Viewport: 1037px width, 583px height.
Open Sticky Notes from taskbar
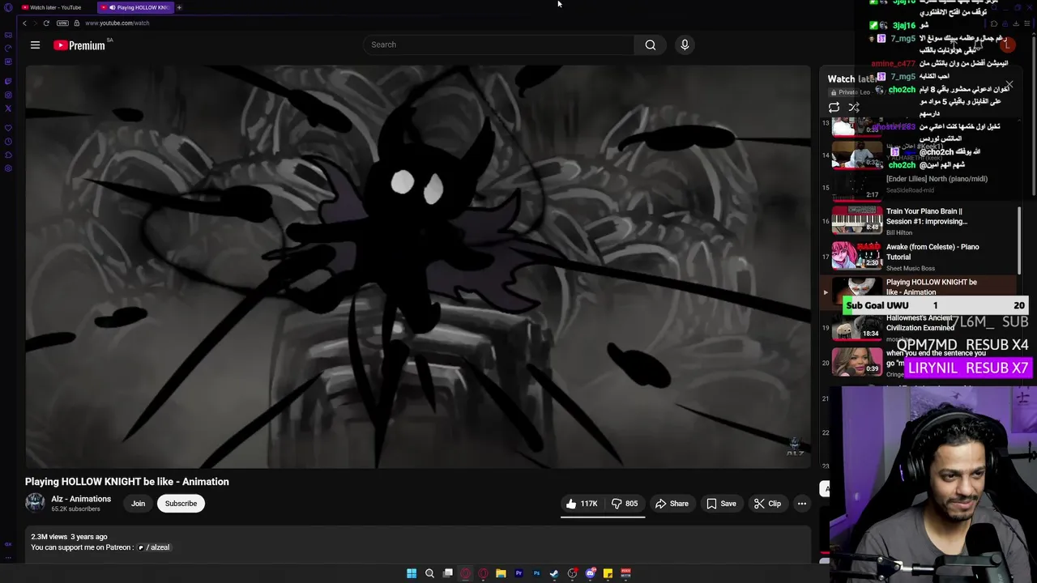tap(608, 573)
